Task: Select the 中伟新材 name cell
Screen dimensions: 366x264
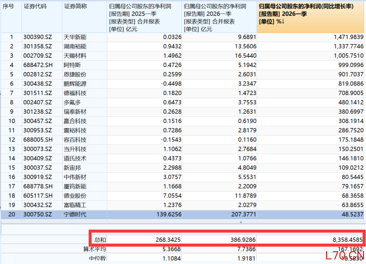Action: [75, 177]
